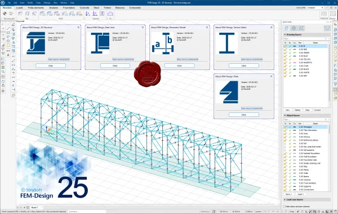Select the cover dome icon in ribbon
Screen dimensions: 338x214
click(110, 14)
